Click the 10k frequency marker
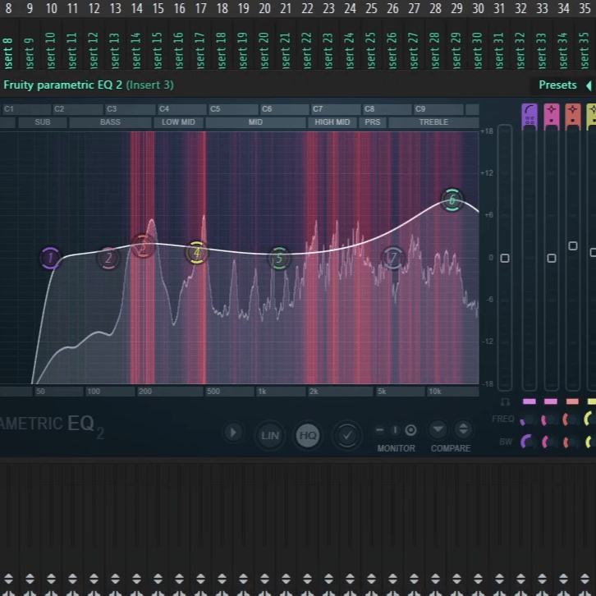This screenshot has width=596, height=596. point(435,392)
